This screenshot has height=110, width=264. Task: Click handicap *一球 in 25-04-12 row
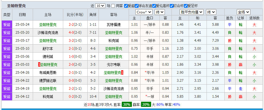(x=150, y=97)
